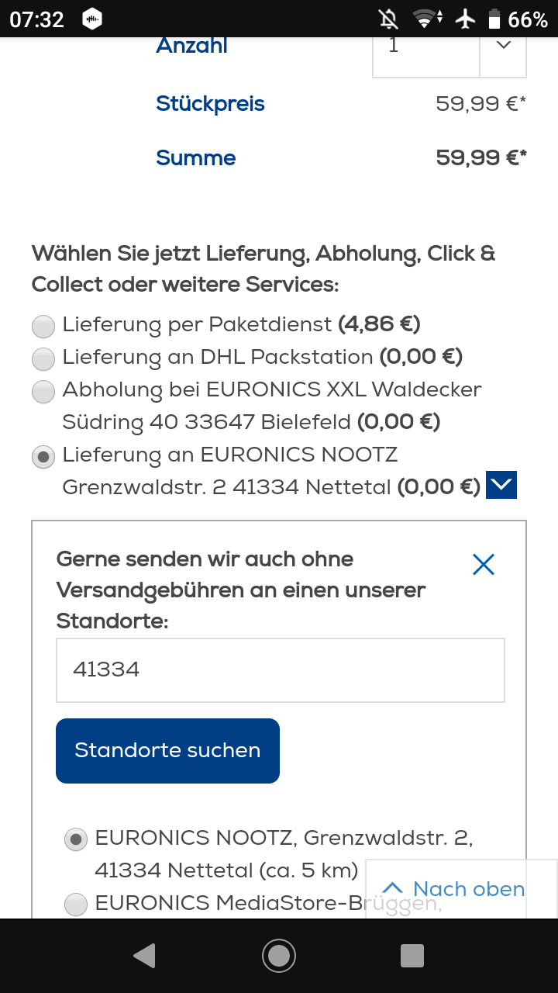Click the postal code field containing 41334

[280, 669]
